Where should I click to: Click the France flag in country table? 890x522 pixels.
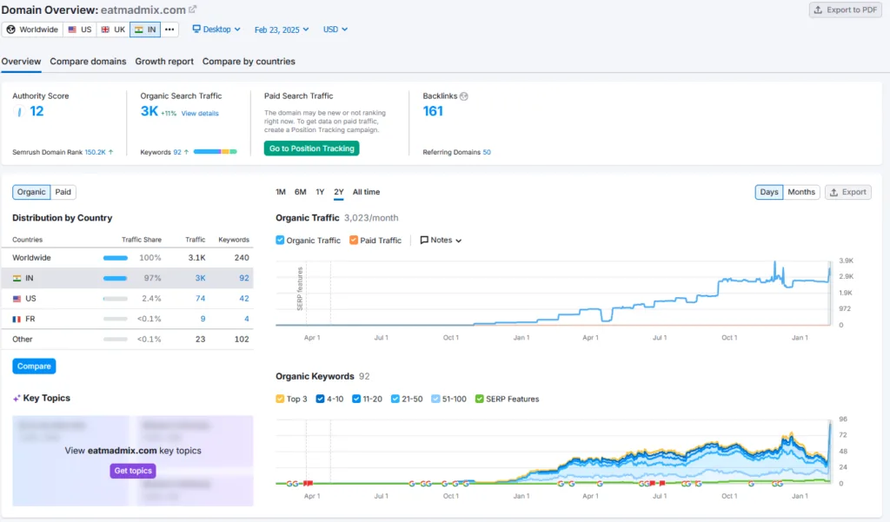[x=17, y=319]
